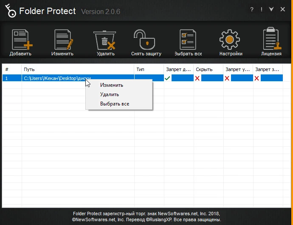Select the row path C:\Users\Жекан\Desktop\диски
The height and width of the screenshot is (225, 293).
tap(57, 78)
